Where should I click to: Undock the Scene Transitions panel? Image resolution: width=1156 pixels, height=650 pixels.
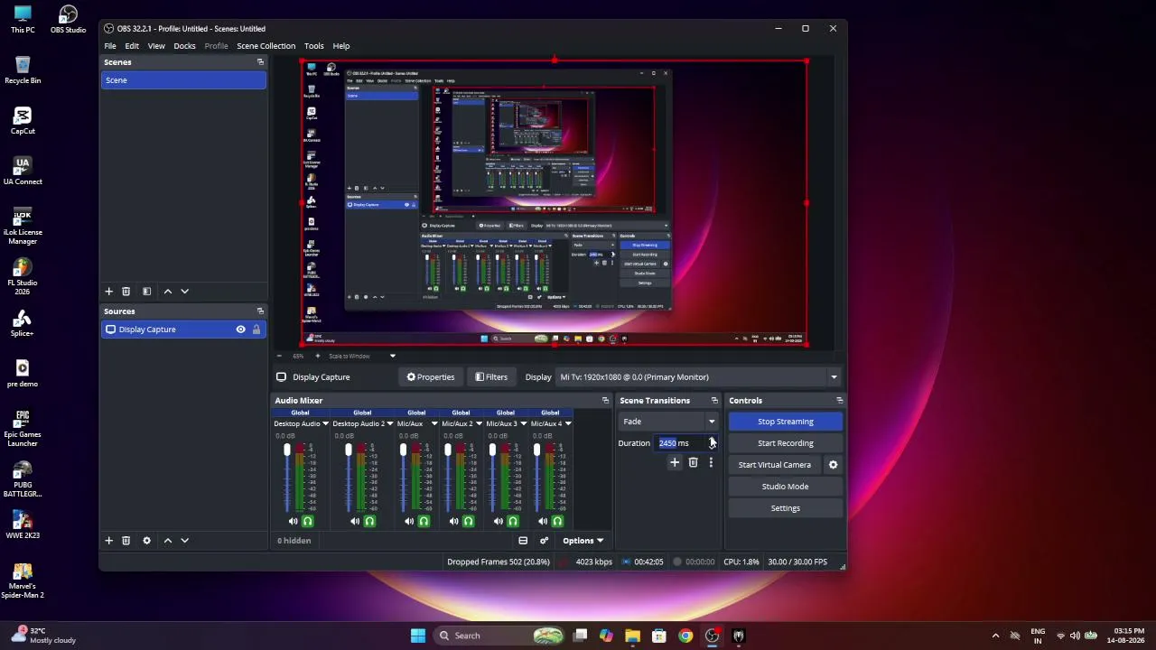(714, 401)
